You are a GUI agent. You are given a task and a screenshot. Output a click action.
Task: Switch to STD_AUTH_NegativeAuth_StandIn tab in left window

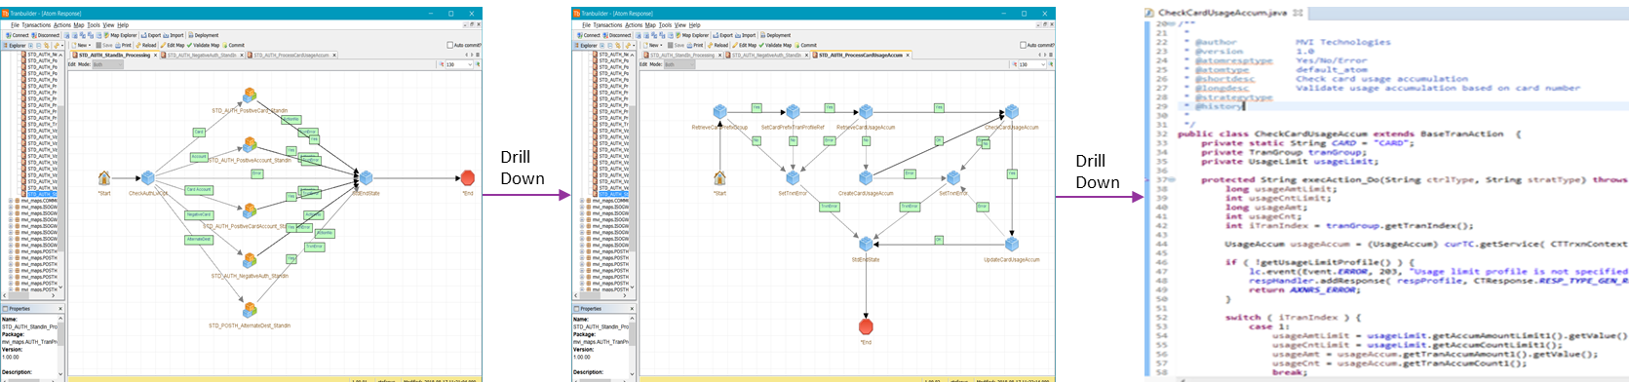point(201,56)
